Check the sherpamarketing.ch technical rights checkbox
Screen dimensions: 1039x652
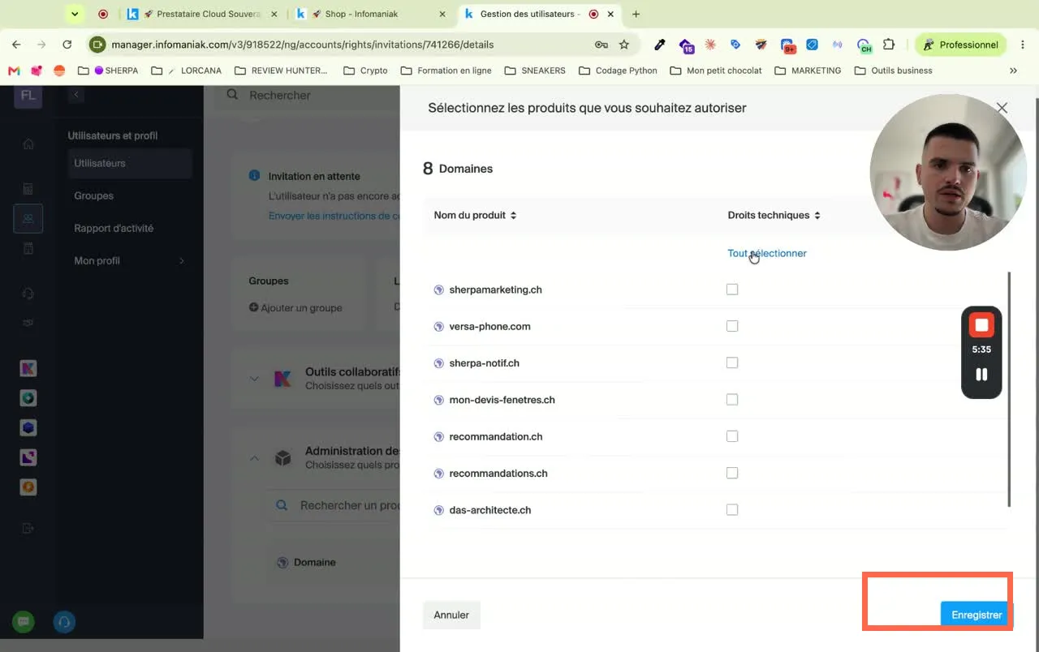(732, 290)
